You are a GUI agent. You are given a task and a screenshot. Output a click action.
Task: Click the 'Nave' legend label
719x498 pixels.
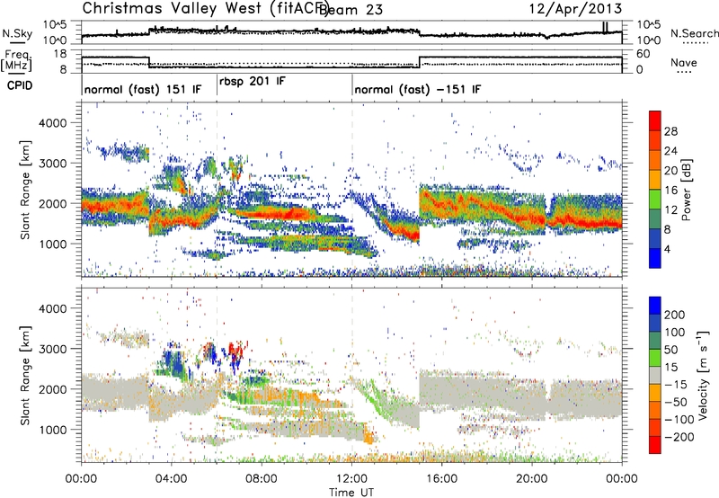(x=684, y=62)
